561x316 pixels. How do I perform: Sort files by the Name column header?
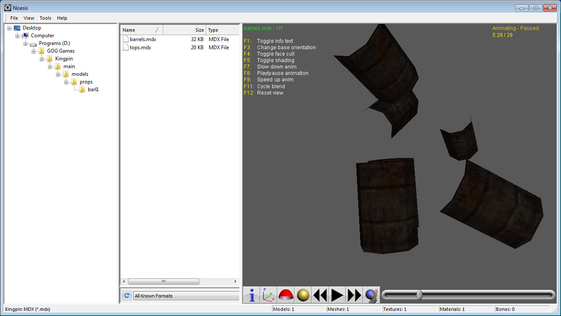pyautogui.click(x=142, y=30)
